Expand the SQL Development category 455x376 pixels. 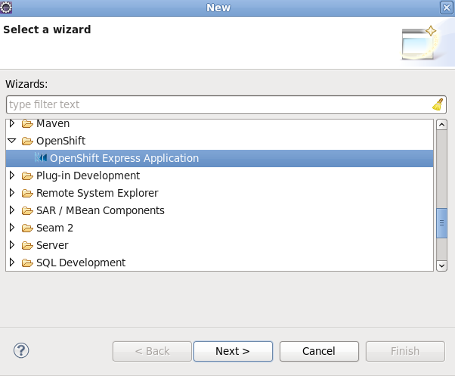12,263
